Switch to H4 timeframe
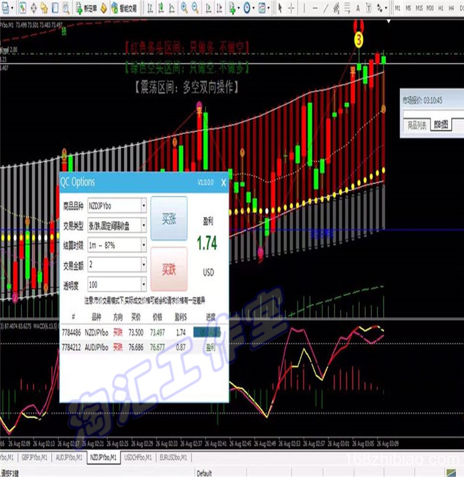The width and height of the screenshot is (464, 477). pyautogui.click(x=451, y=8)
